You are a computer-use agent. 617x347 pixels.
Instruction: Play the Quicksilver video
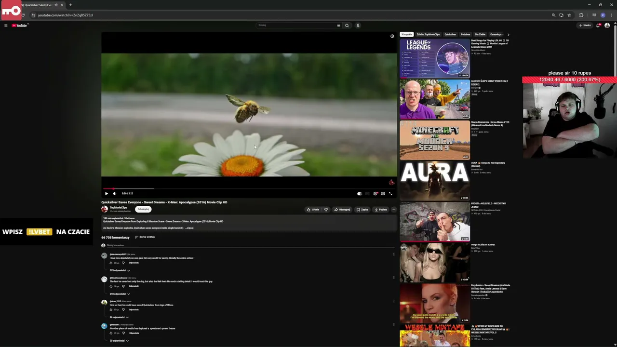tap(107, 193)
